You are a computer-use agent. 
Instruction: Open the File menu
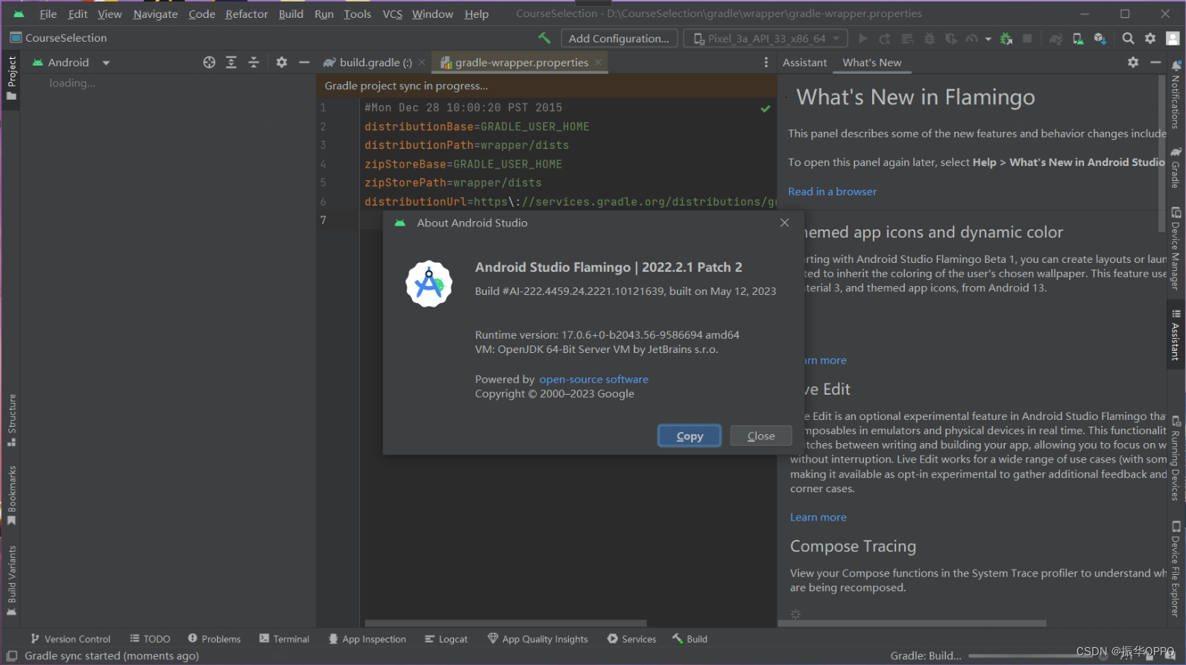tap(48, 13)
